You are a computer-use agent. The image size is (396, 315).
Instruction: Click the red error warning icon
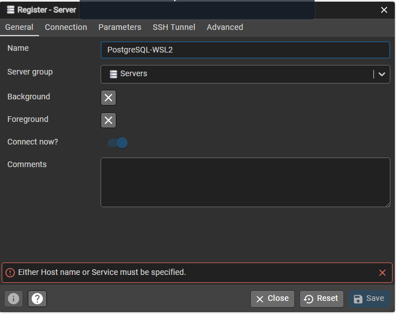pos(10,273)
